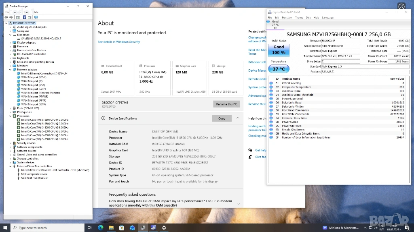The height and width of the screenshot is (232, 414).
Task: Open the Theme menu in CrystalDiskInfo
Action: [299, 18]
